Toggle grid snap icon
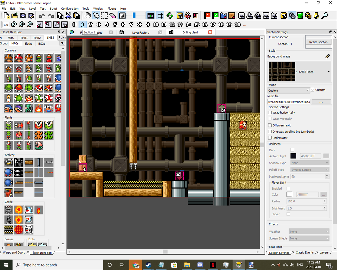337x270 pixels. [160, 16]
